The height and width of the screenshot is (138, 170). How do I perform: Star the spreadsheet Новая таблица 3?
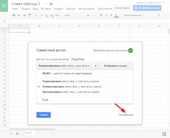[45, 4]
